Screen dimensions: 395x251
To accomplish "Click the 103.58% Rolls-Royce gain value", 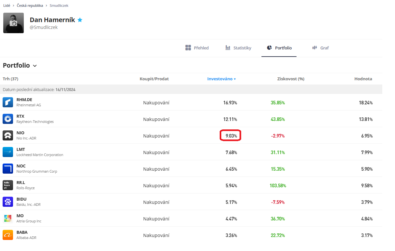I will tap(278, 186).
